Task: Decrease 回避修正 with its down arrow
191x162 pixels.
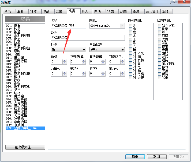Action: coord(122,63)
